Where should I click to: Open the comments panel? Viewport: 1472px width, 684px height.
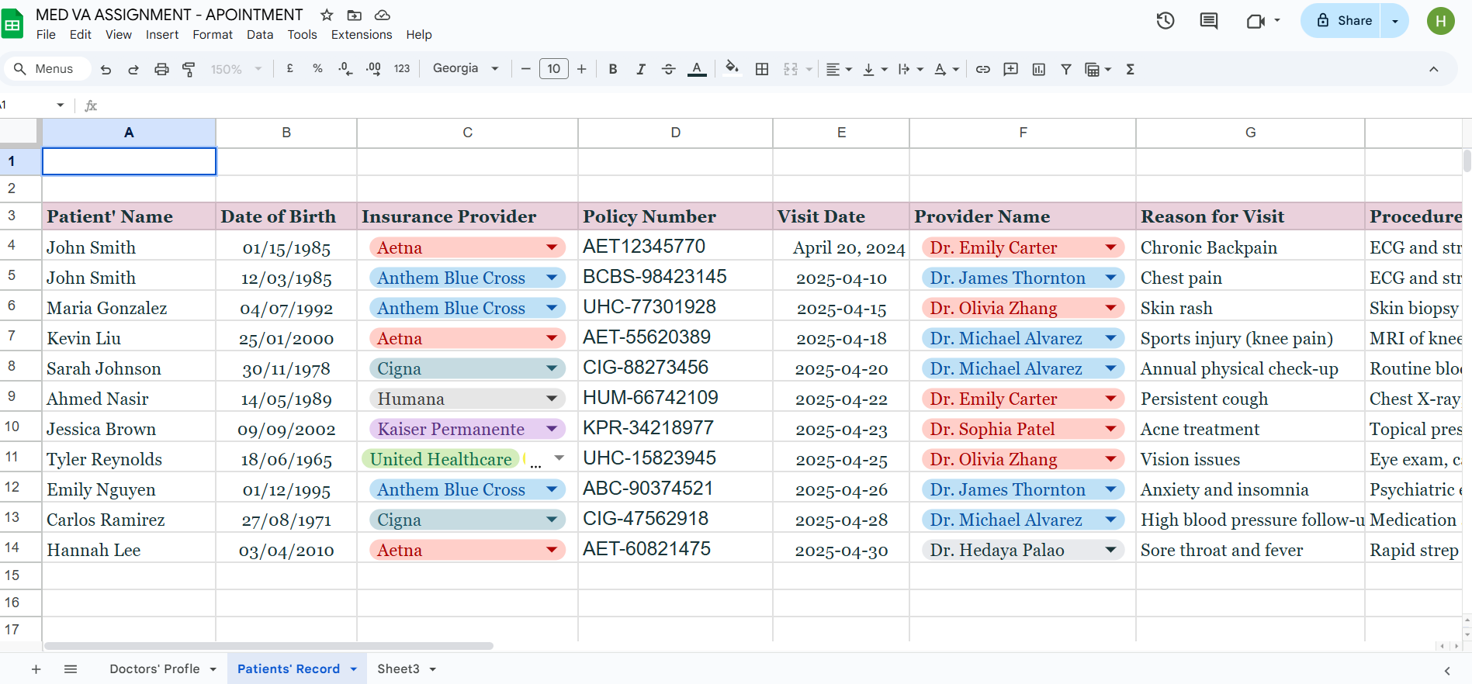coord(1209,21)
